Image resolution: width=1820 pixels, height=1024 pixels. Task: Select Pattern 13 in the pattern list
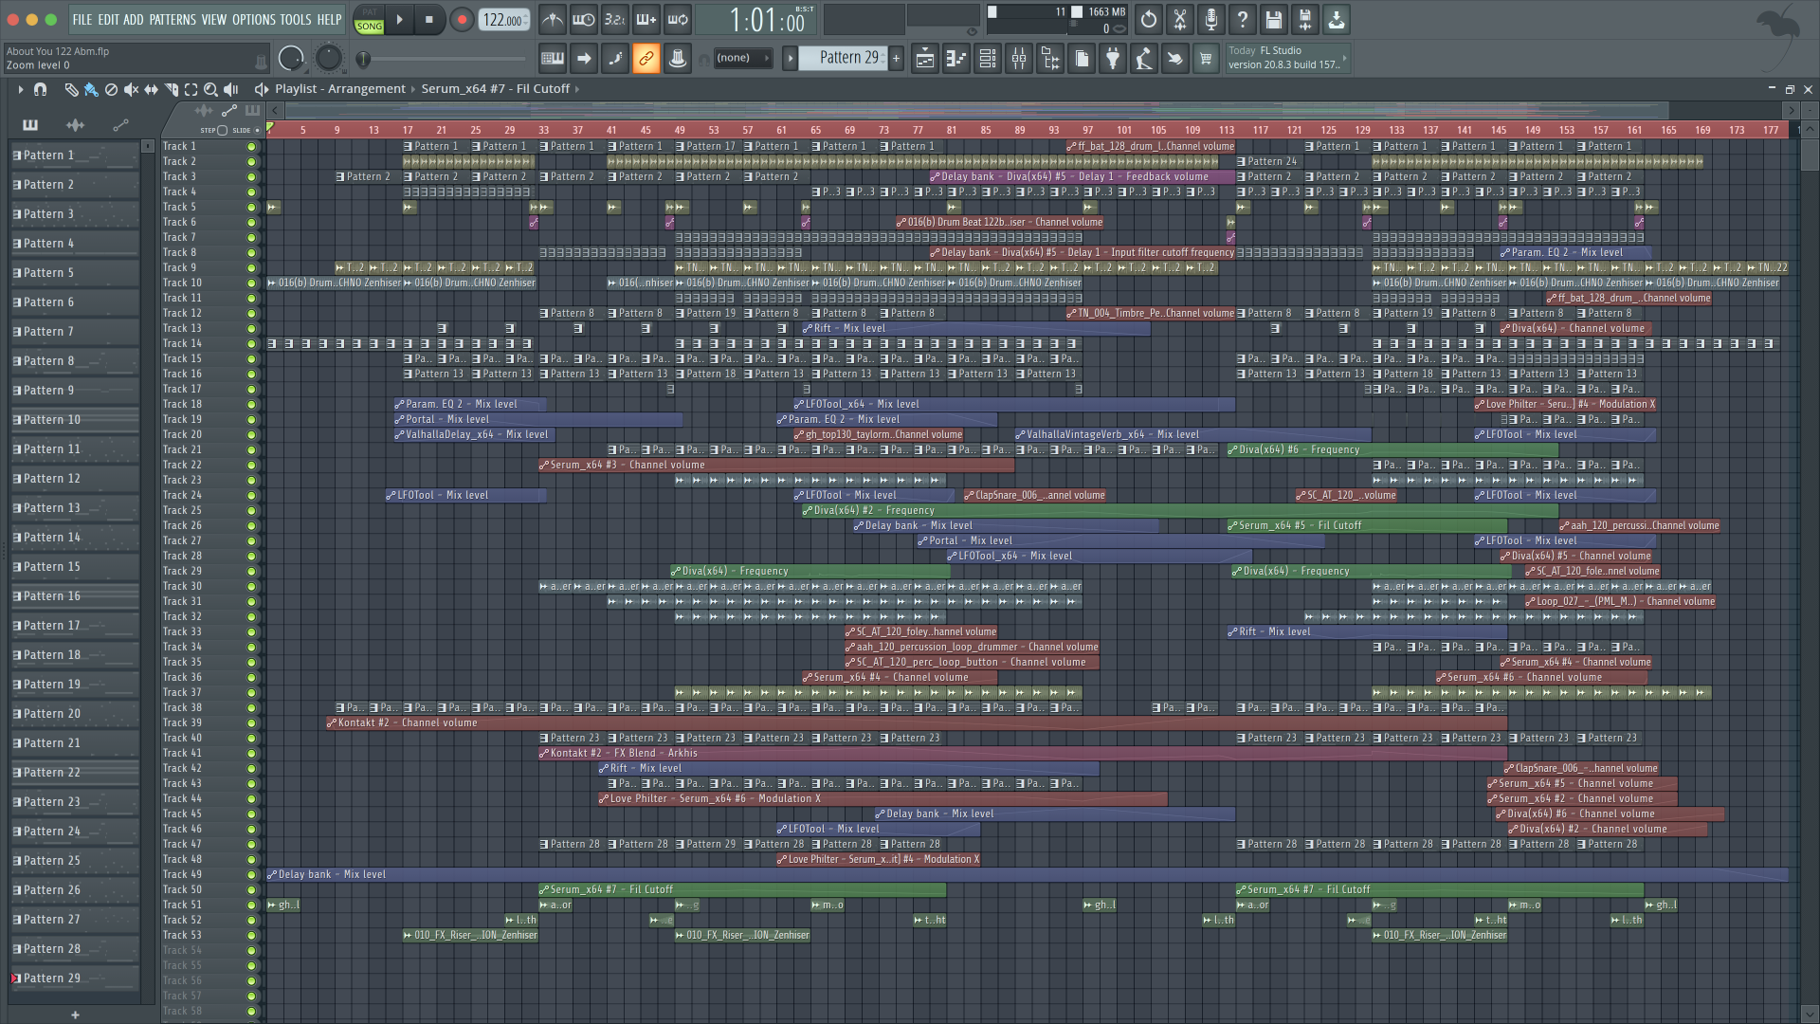pos(76,508)
